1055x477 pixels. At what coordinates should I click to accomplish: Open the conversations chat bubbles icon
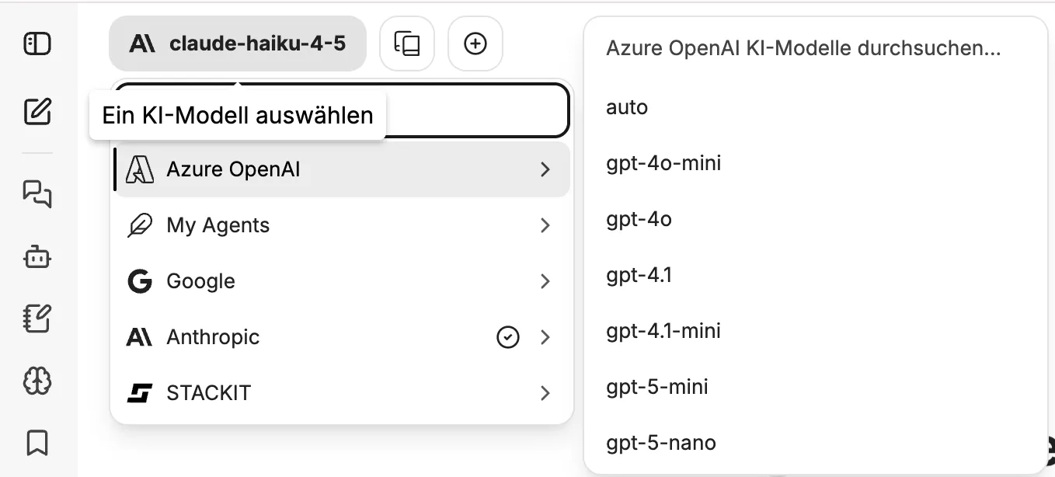coord(37,193)
